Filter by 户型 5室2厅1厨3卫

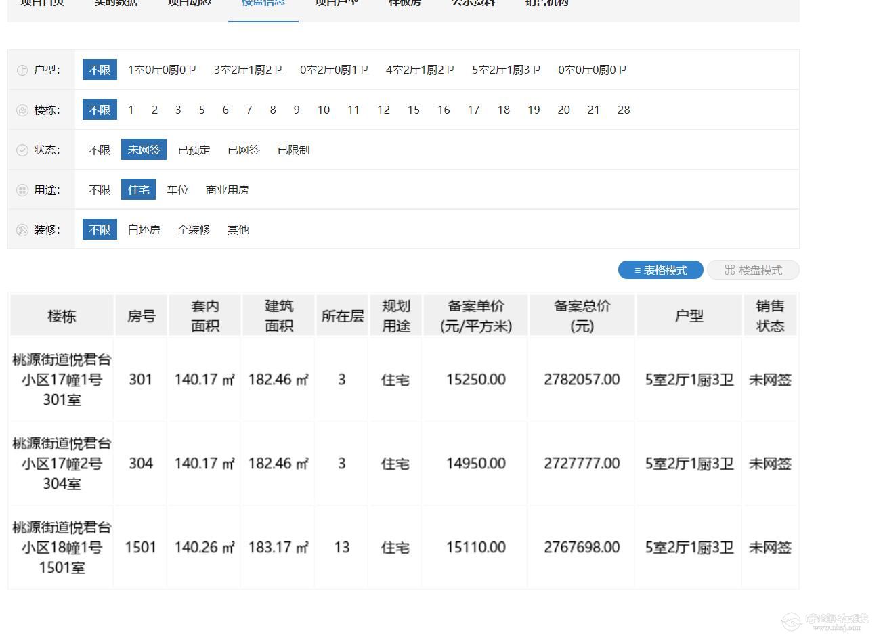(506, 70)
